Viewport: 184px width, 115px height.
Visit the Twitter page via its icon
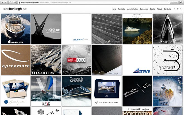pos(178,9)
